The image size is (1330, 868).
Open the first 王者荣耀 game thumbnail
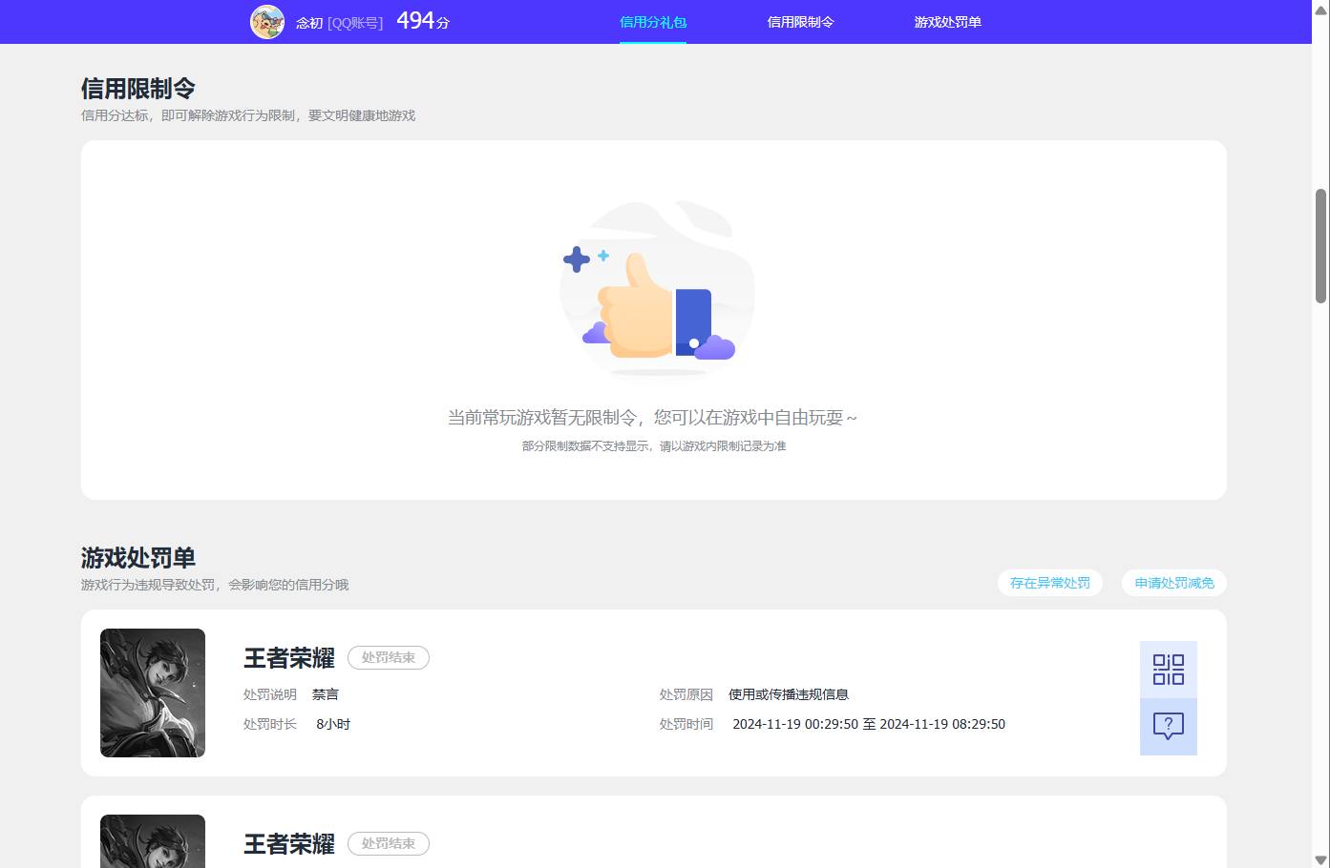(152, 693)
